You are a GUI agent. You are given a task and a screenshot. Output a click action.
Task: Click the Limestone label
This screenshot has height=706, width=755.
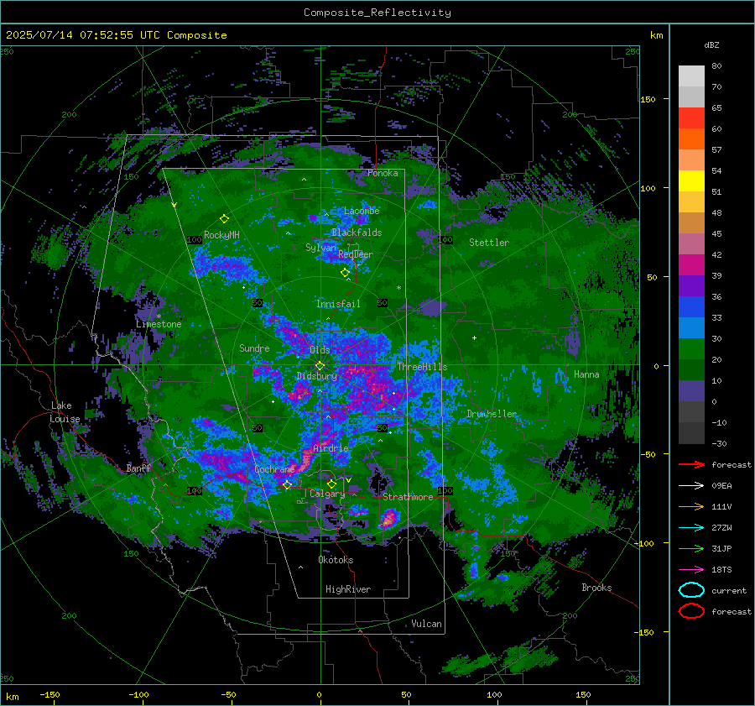coord(159,324)
